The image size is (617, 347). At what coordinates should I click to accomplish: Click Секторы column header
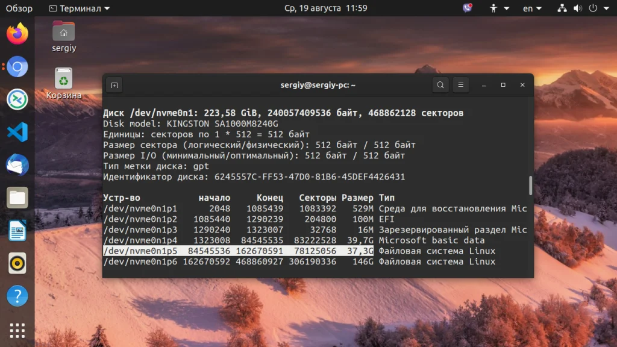(x=318, y=198)
